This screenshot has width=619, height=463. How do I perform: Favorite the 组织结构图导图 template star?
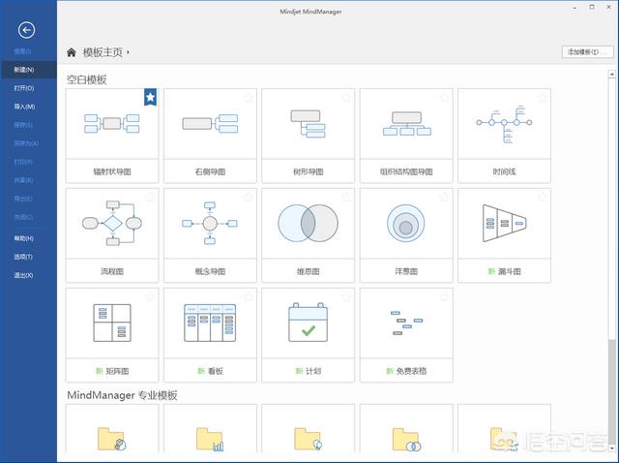click(x=445, y=97)
